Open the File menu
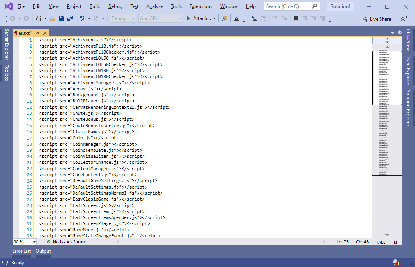 coord(21,6)
